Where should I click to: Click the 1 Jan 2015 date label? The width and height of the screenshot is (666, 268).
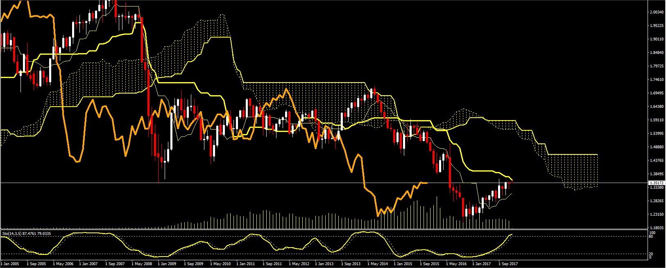(x=403, y=264)
